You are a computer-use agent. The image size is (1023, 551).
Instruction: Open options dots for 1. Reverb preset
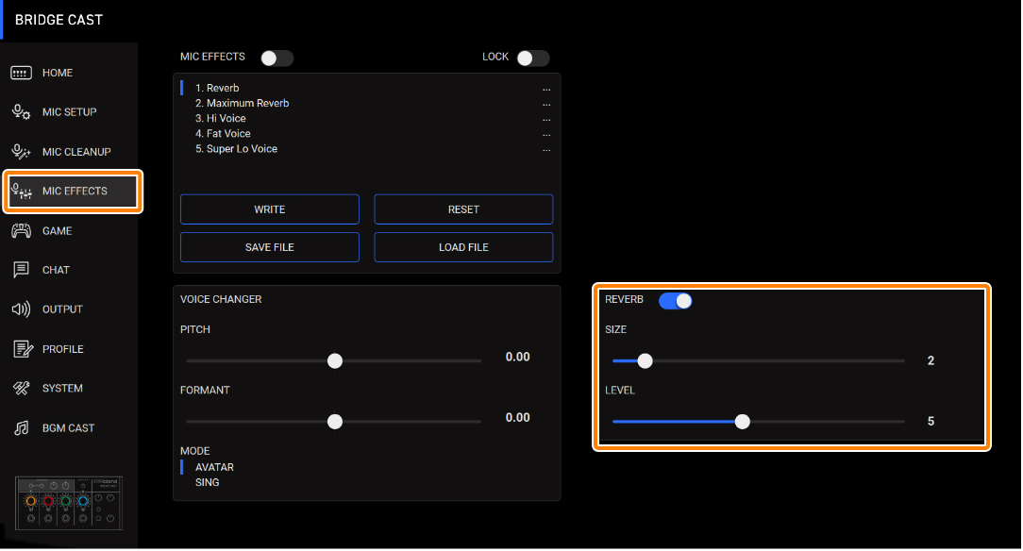click(x=546, y=90)
